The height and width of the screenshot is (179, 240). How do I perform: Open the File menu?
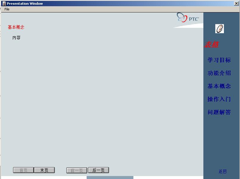click(7, 9)
